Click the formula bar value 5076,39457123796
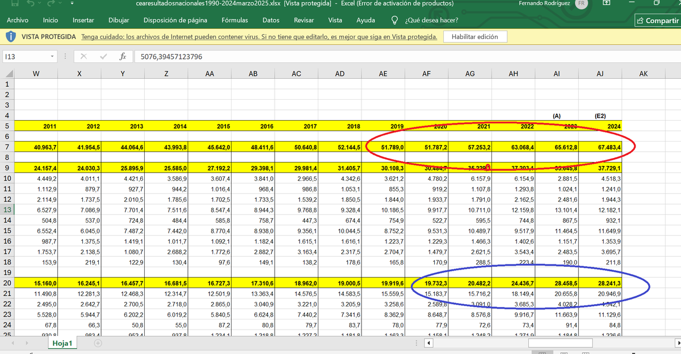681x354 pixels. click(x=171, y=57)
